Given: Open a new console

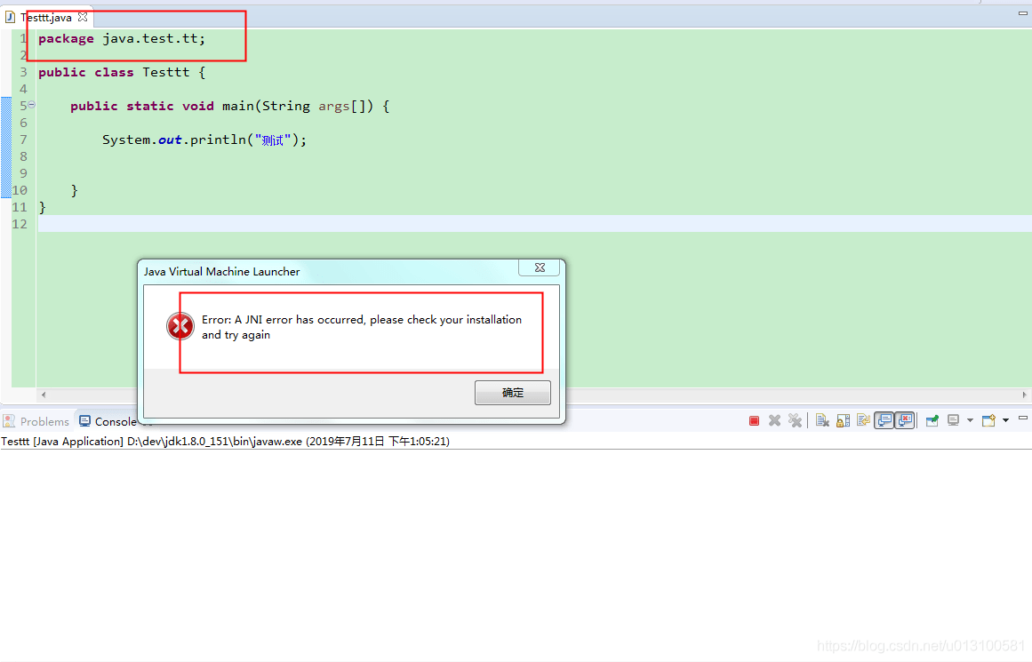Looking at the screenshot, I should [988, 420].
